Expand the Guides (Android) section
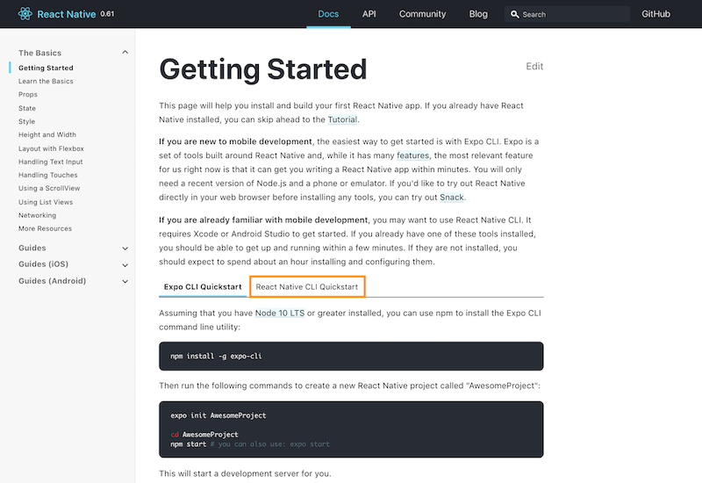The width and height of the screenshot is (702, 483). point(125,282)
